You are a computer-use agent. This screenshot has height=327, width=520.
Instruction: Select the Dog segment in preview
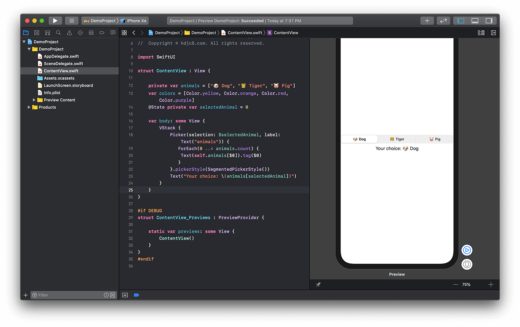click(359, 139)
